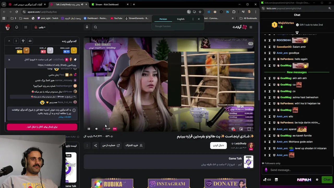Enter fullscreen on the video player

249,129
